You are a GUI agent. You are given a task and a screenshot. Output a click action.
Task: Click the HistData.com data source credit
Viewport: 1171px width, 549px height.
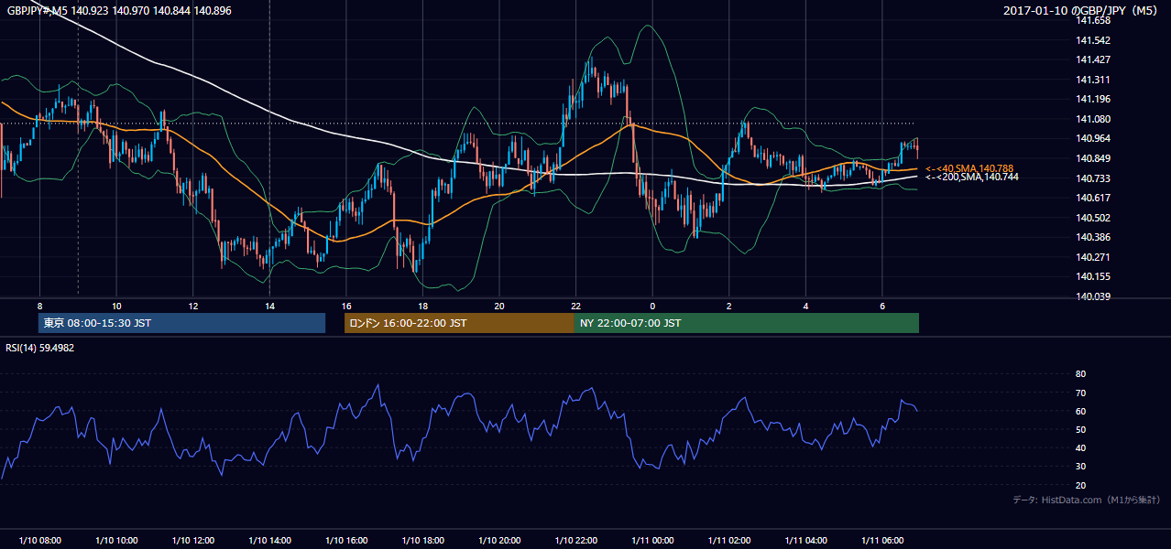tap(1087, 500)
